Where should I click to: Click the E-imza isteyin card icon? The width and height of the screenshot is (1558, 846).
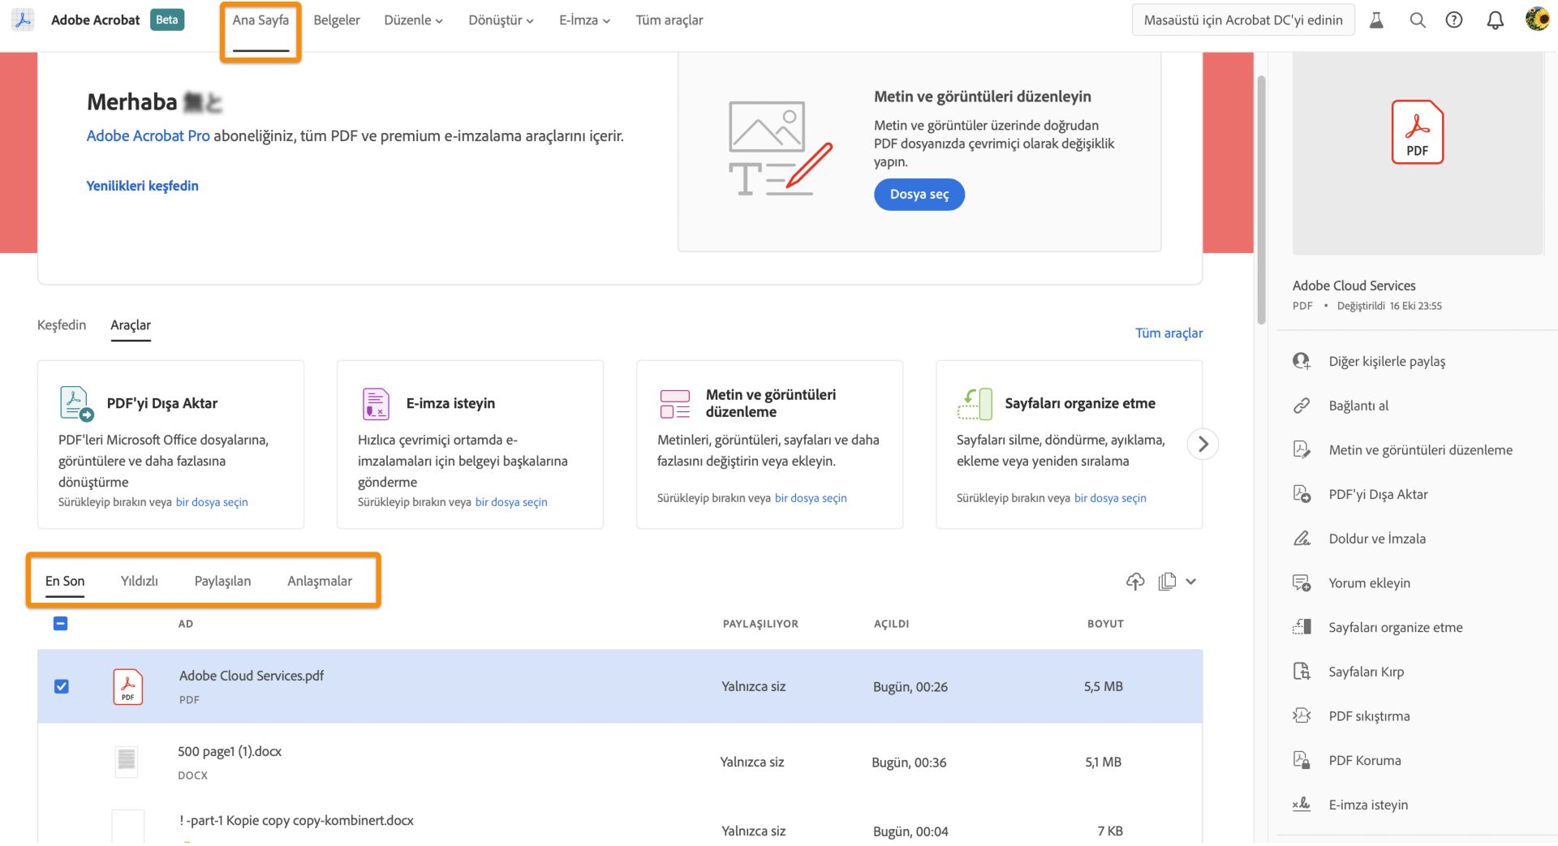tap(376, 404)
